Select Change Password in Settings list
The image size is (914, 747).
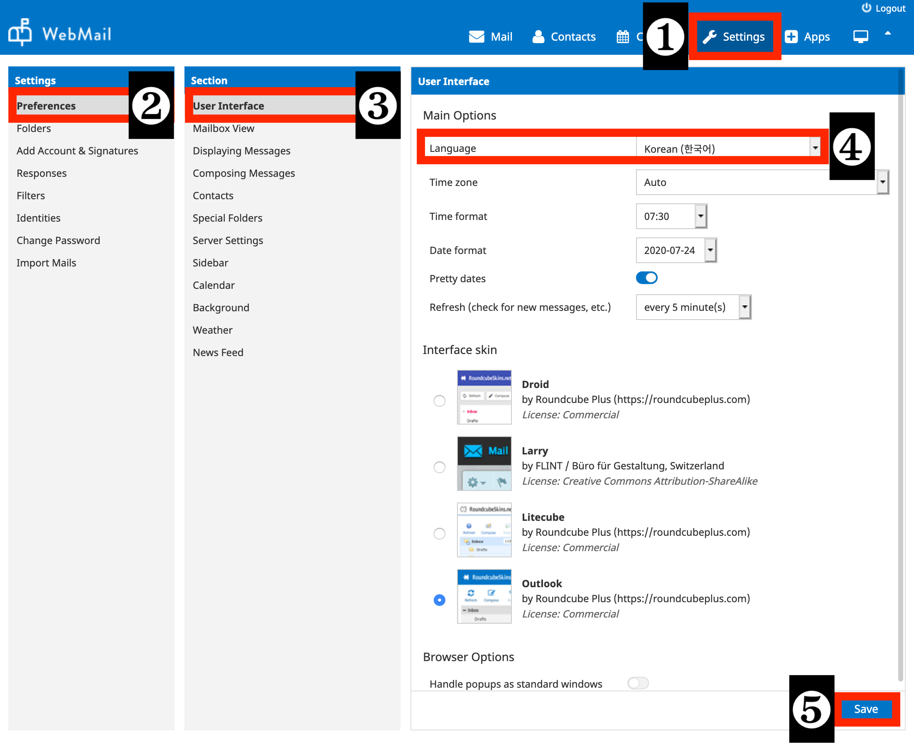(x=58, y=240)
